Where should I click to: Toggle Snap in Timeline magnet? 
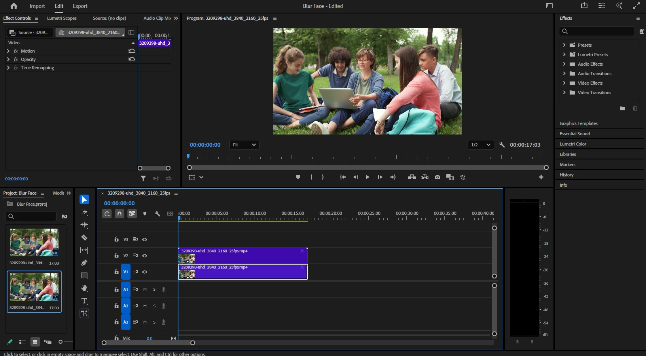click(119, 214)
